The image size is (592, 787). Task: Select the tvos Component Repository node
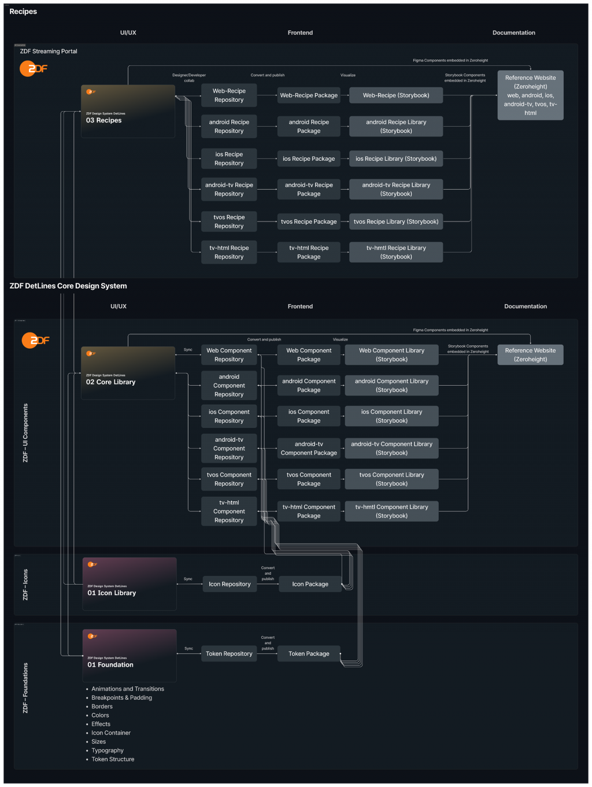tap(229, 479)
